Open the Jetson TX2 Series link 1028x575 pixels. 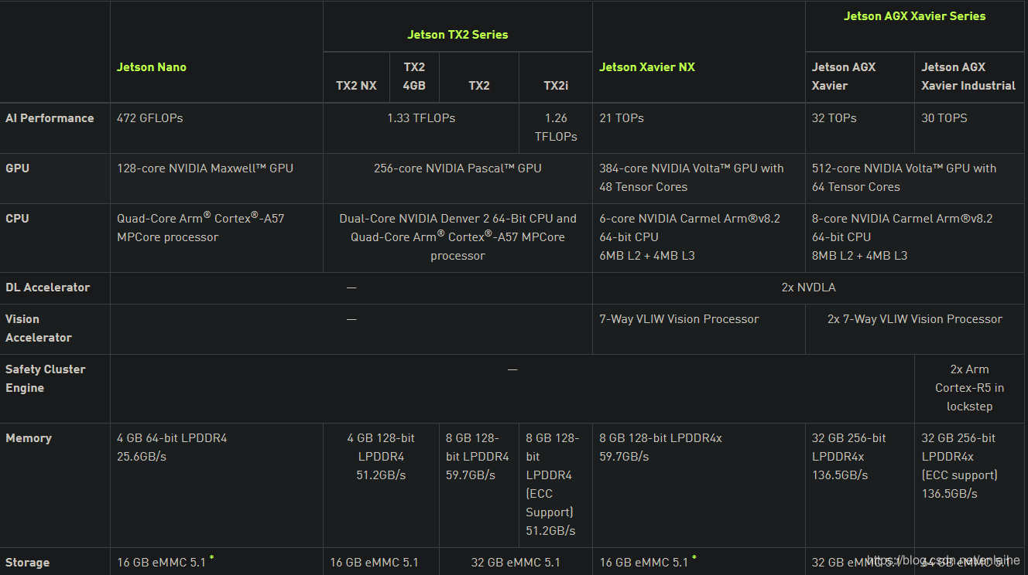457,35
